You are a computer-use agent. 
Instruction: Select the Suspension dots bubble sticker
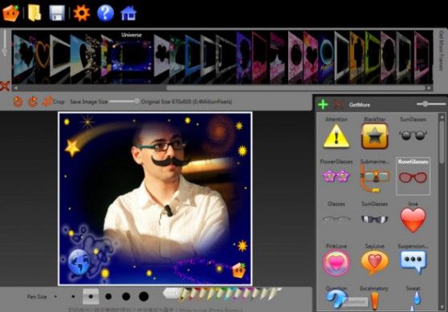[413, 262]
